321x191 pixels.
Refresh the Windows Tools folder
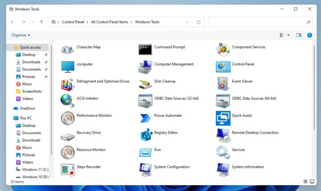[198, 22]
